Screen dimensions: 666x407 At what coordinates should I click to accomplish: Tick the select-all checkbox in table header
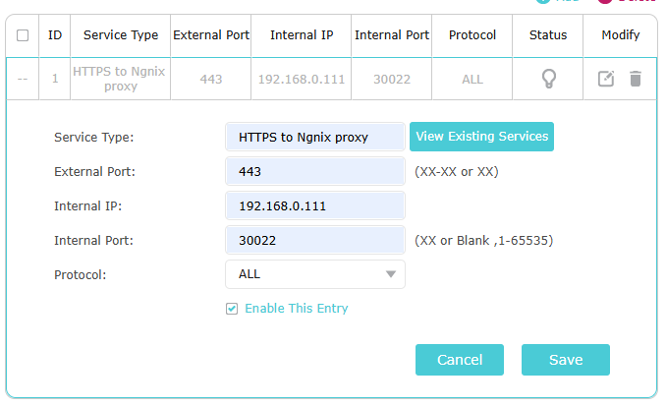click(x=23, y=35)
